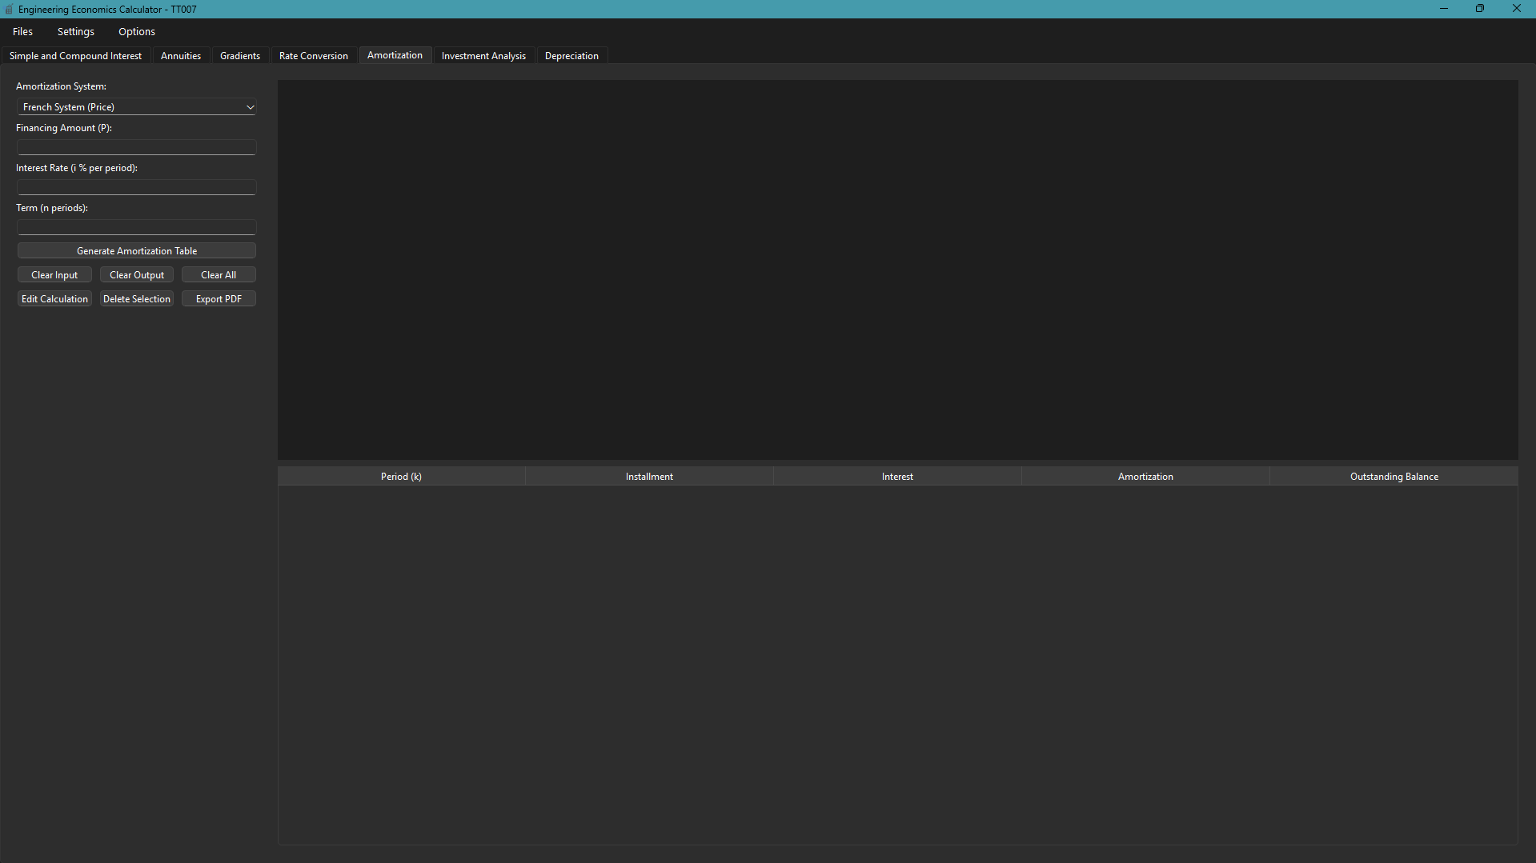The width and height of the screenshot is (1536, 863).
Task: Generate the amortization table
Action: point(136,251)
